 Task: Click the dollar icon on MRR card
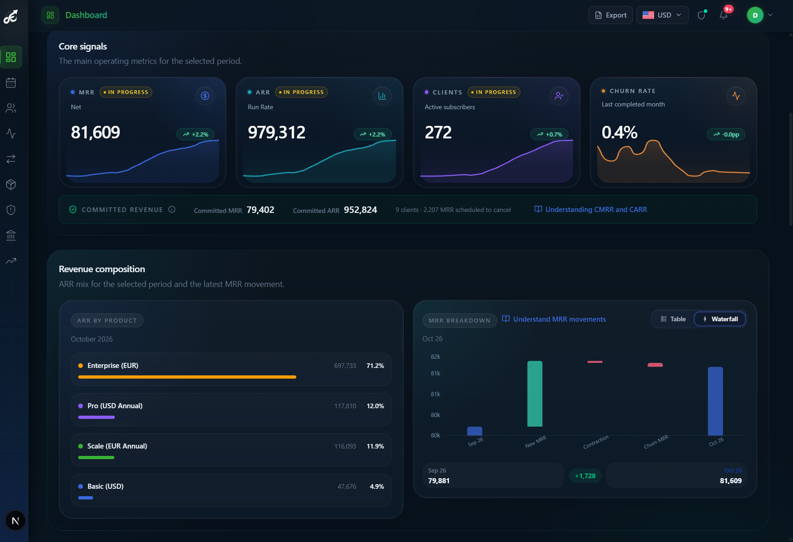click(205, 96)
